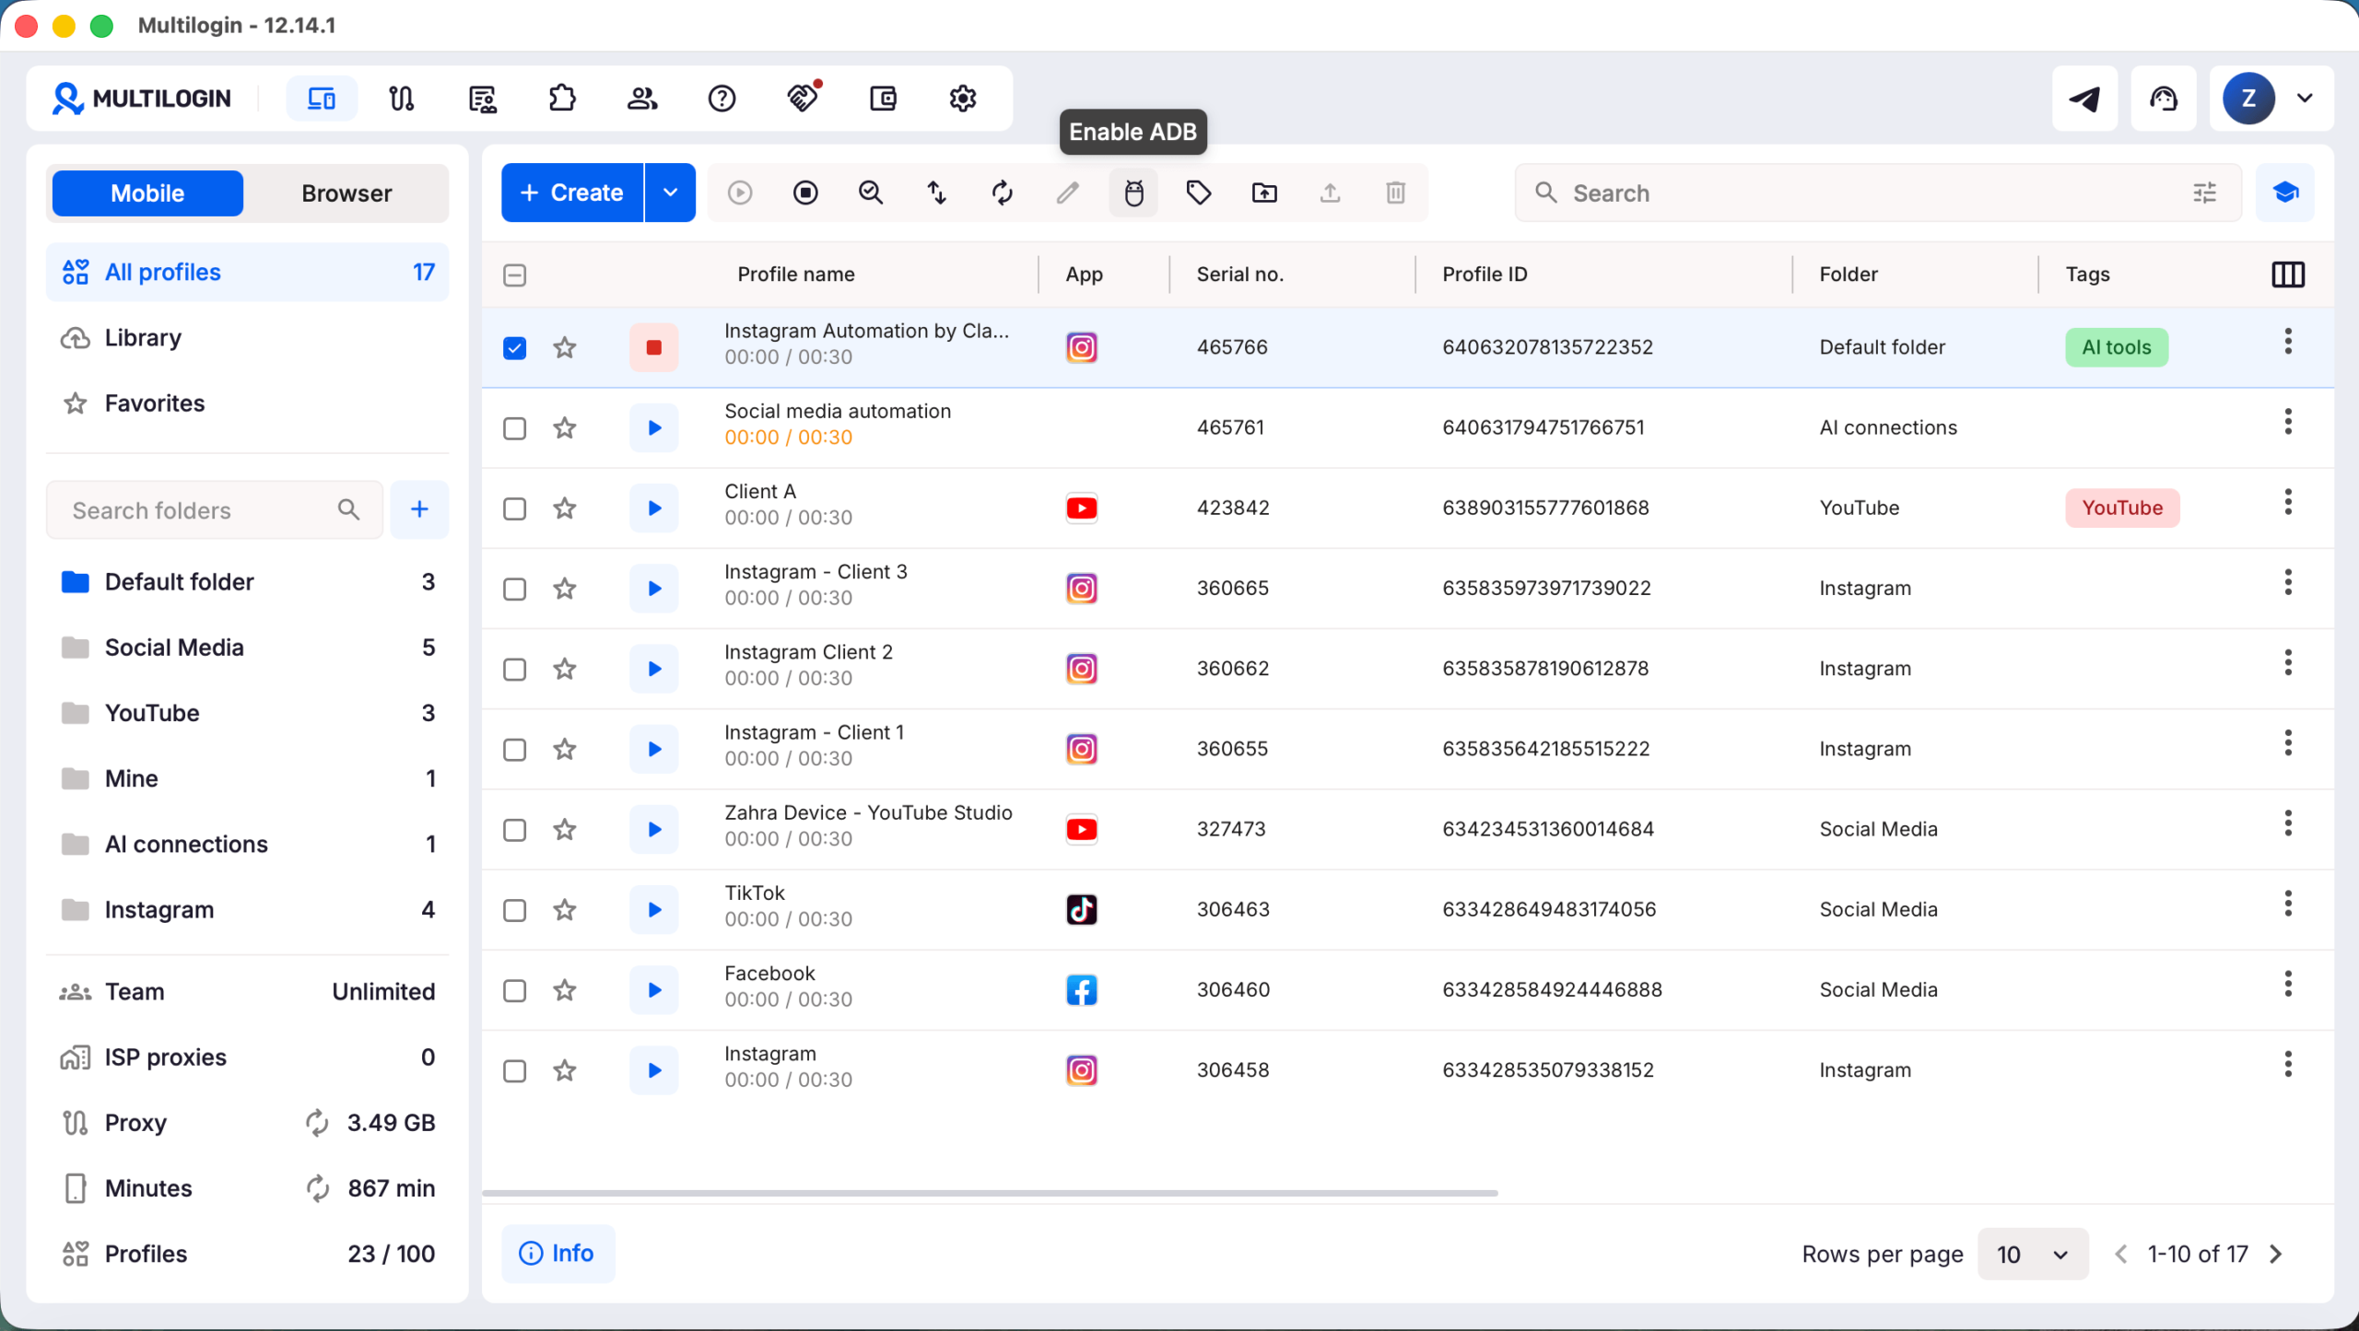The width and height of the screenshot is (2359, 1331).
Task: Favorite the Zahra Device profile star
Action: [x=565, y=830]
